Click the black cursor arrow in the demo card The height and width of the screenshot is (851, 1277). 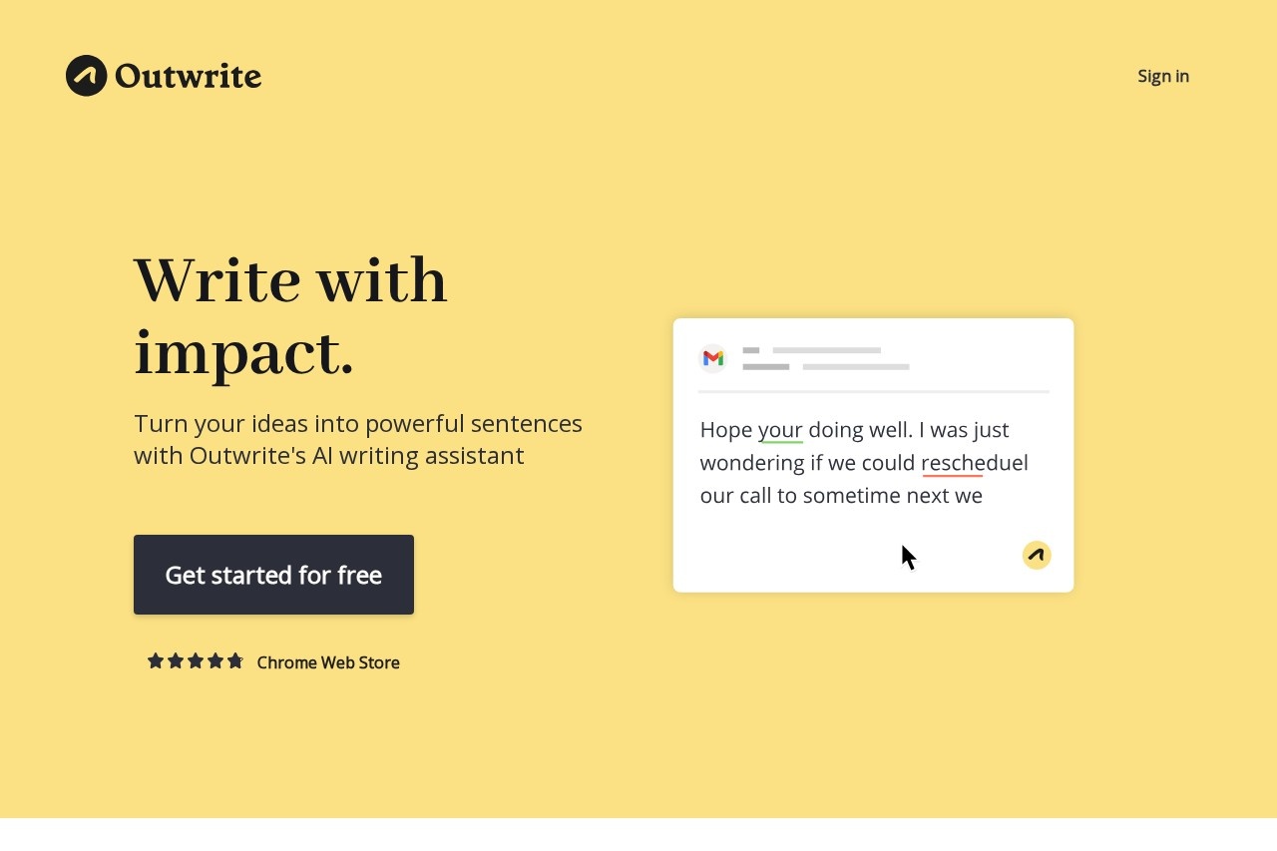coord(908,557)
